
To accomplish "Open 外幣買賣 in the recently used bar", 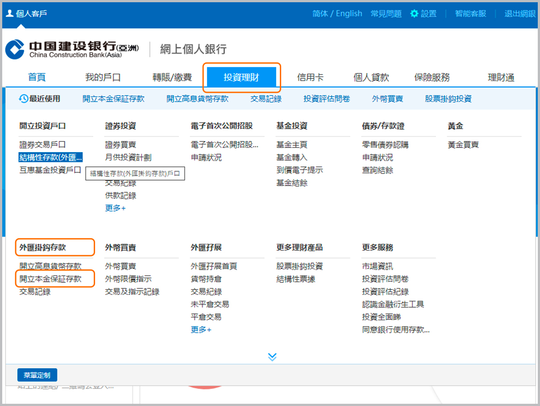I will click(387, 99).
